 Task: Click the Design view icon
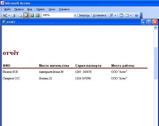[5, 15]
